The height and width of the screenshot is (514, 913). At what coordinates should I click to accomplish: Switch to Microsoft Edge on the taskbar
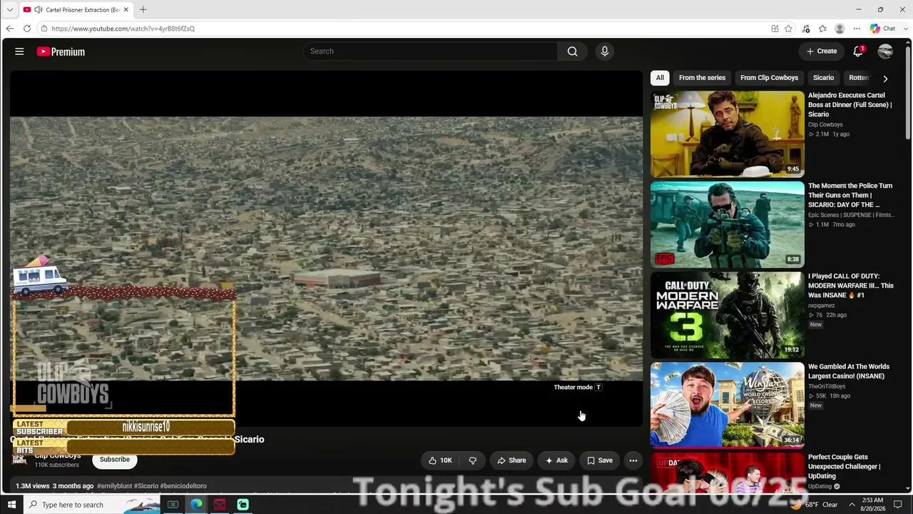click(x=196, y=505)
